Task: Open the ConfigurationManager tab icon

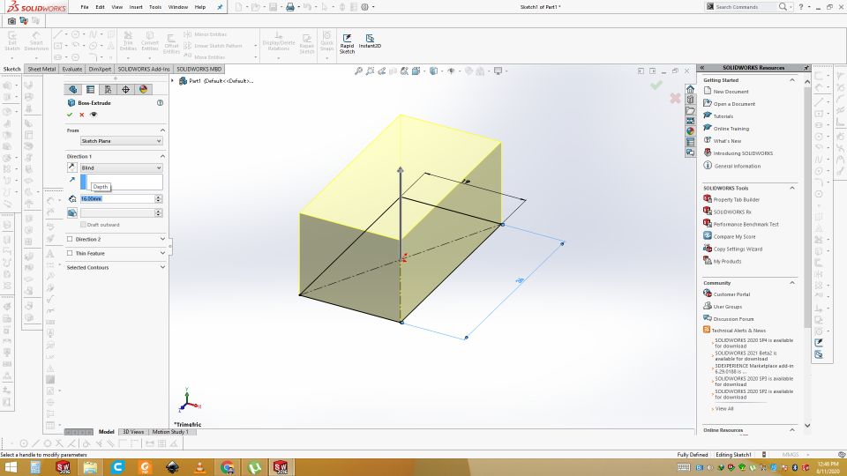Action: 108,90
